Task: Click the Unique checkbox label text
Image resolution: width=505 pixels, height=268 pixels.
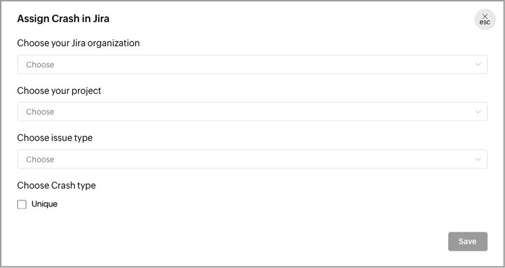Action: point(44,204)
